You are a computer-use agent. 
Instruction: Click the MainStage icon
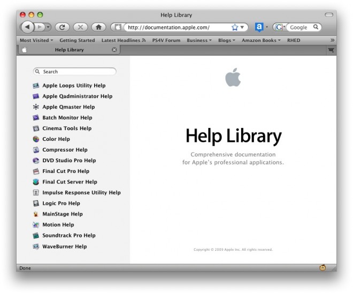36,214
